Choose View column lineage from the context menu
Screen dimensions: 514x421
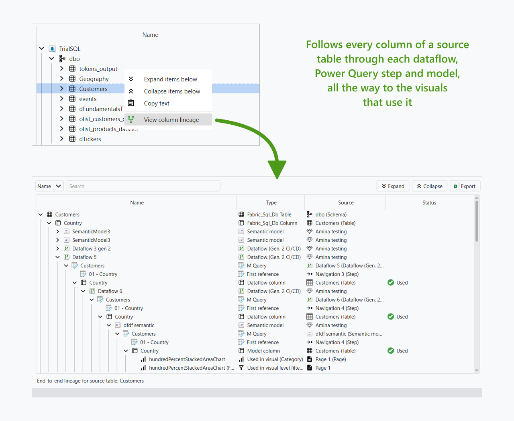coord(168,119)
